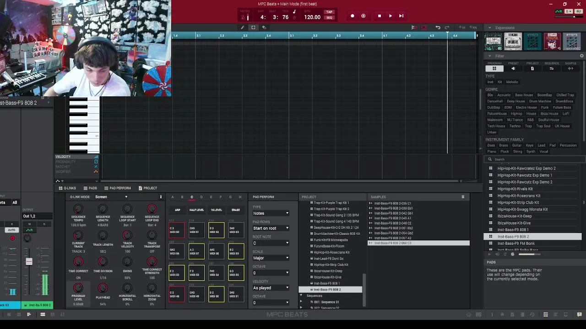The image size is (586, 329).
Task: Start playback with the Play button
Action: [390, 16]
